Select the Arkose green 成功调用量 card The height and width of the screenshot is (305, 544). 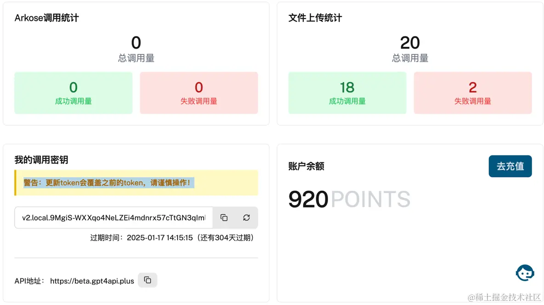click(x=74, y=93)
